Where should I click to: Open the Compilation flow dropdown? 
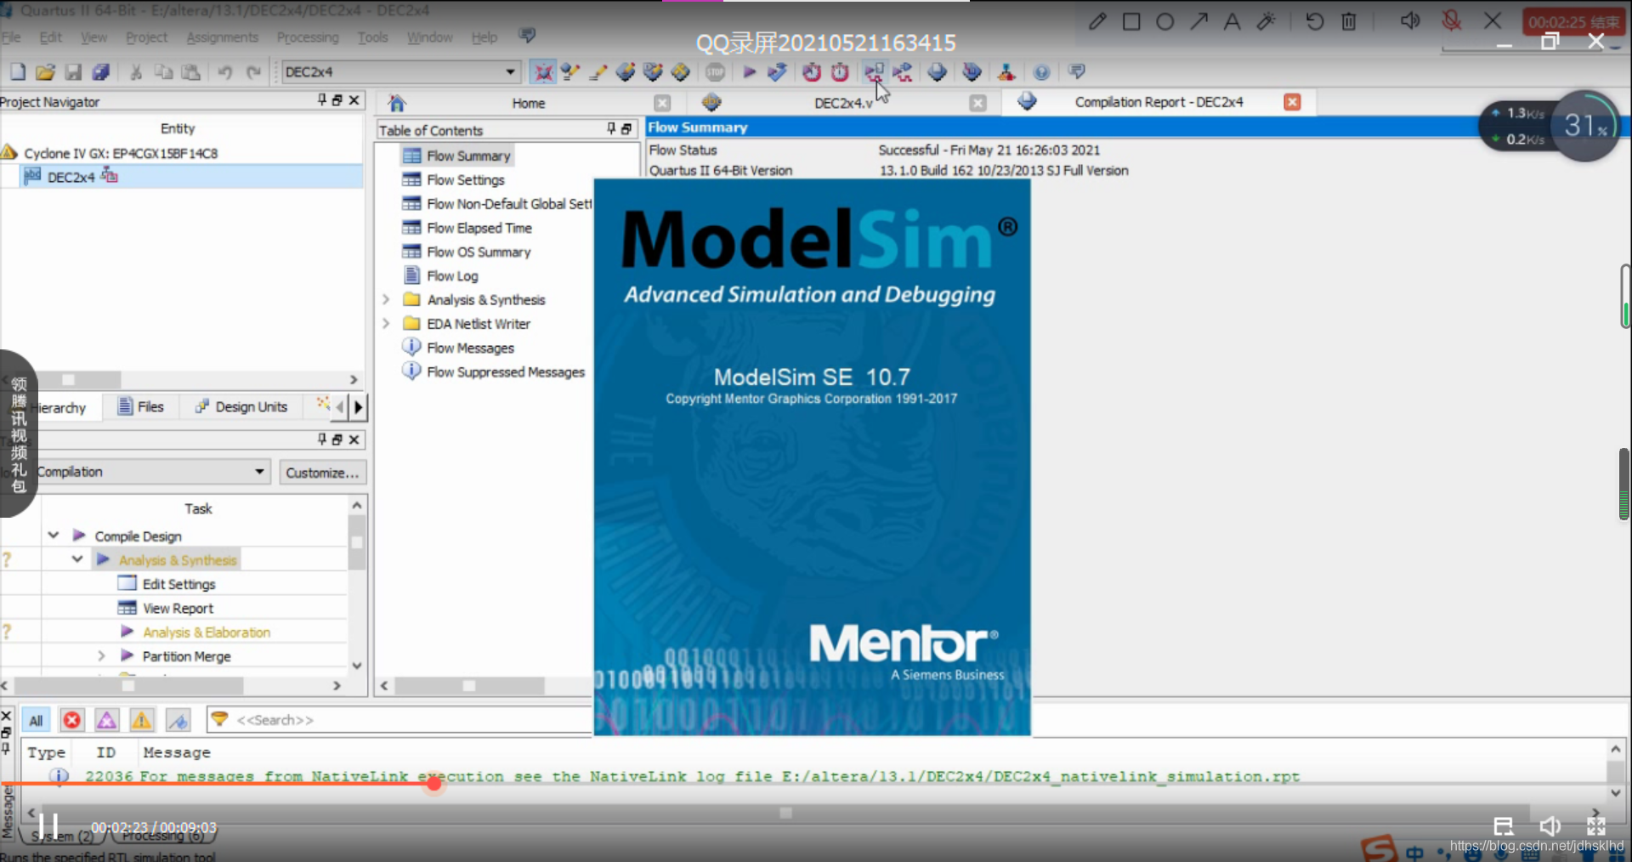(x=259, y=472)
